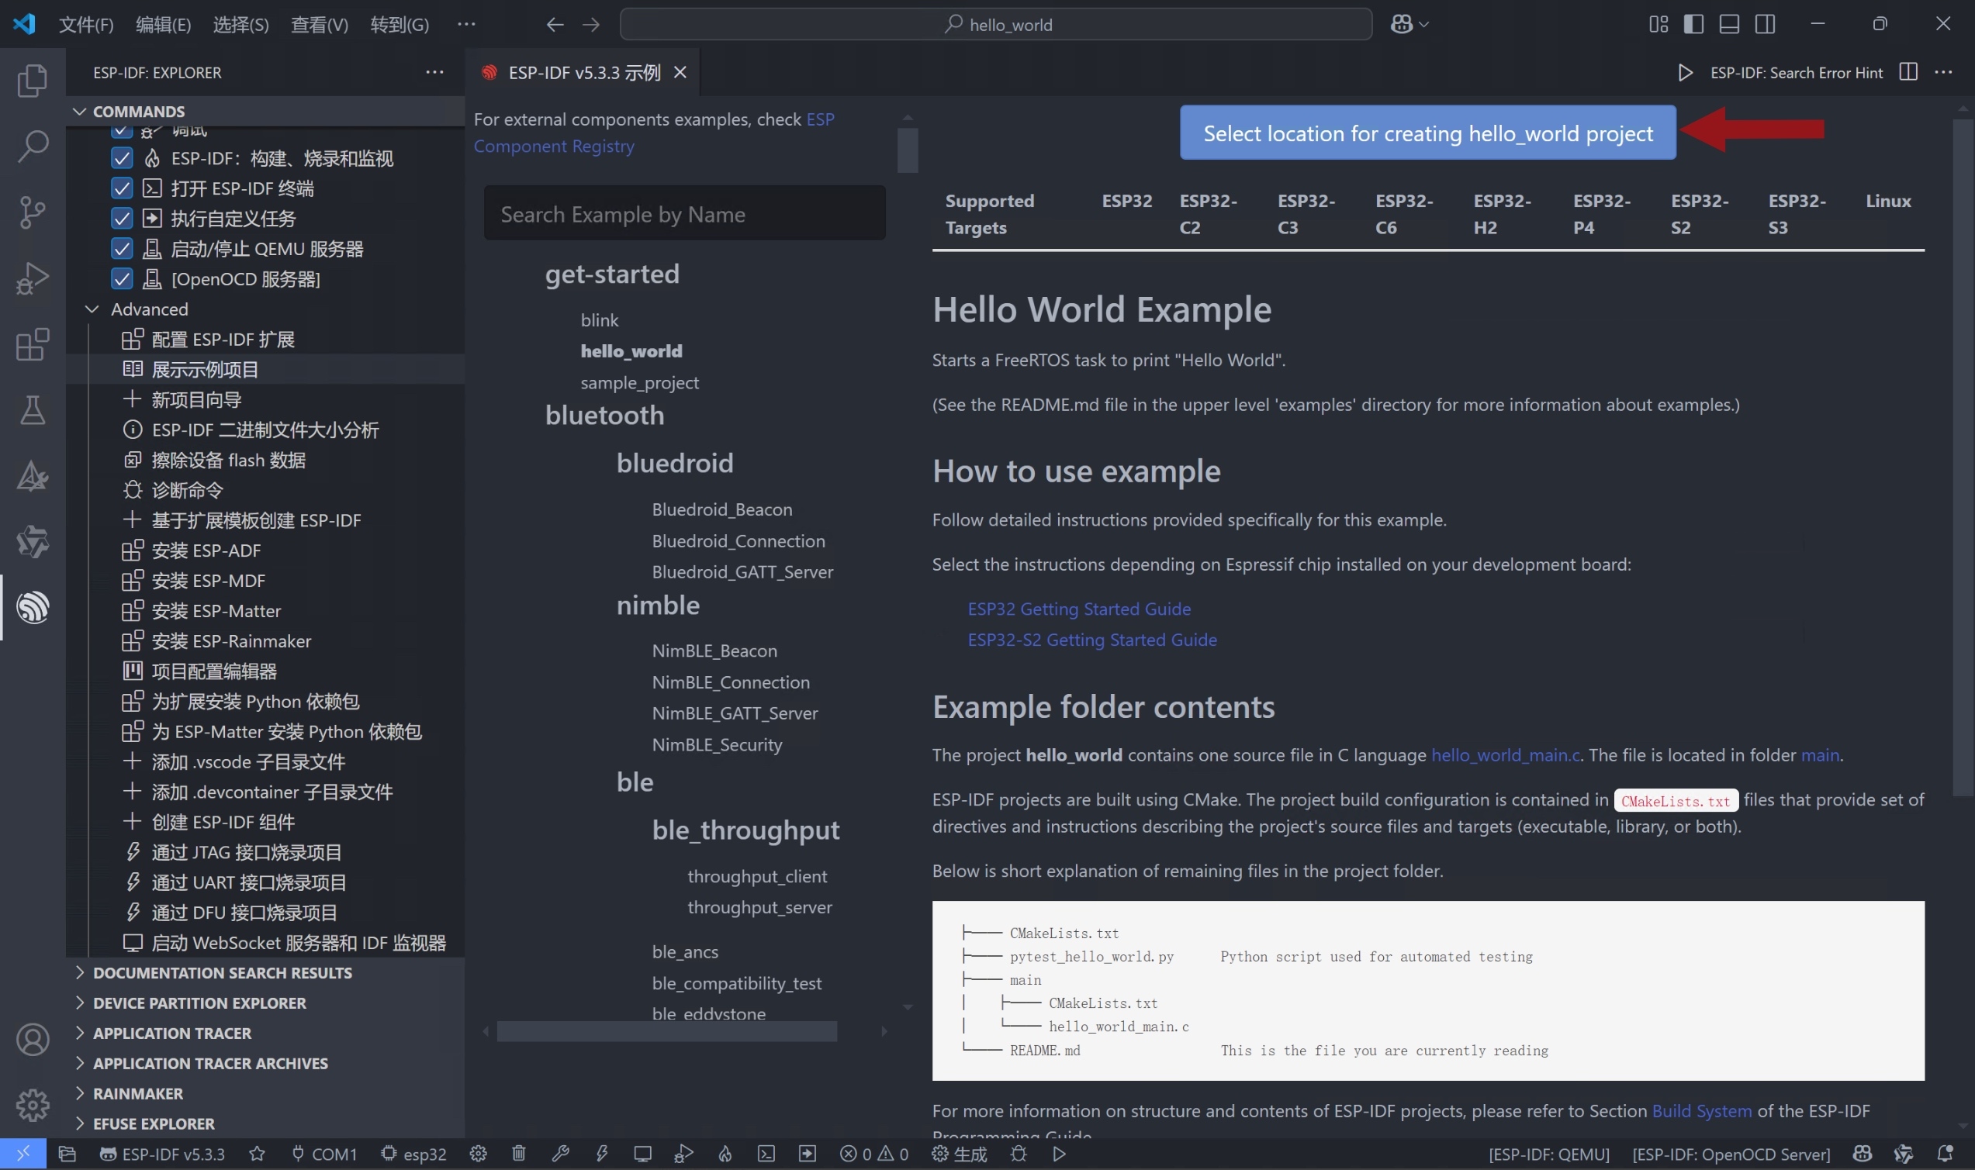This screenshot has height=1170, width=1975.
Task: Open the Extensions view
Action: pos(33,344)
